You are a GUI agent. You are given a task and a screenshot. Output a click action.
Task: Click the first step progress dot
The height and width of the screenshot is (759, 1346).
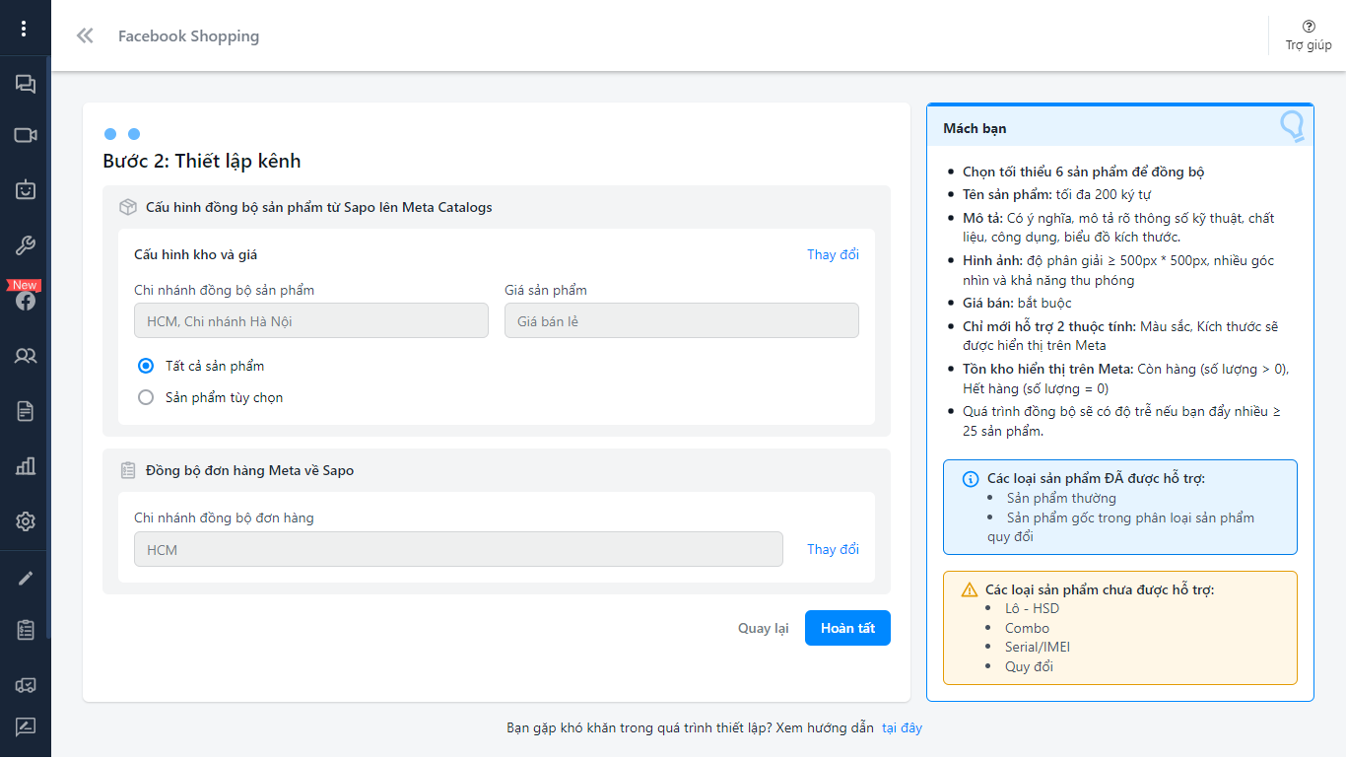[110, 134]
